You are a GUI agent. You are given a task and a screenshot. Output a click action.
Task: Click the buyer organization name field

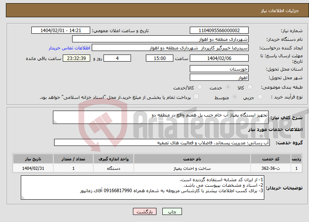160,39
